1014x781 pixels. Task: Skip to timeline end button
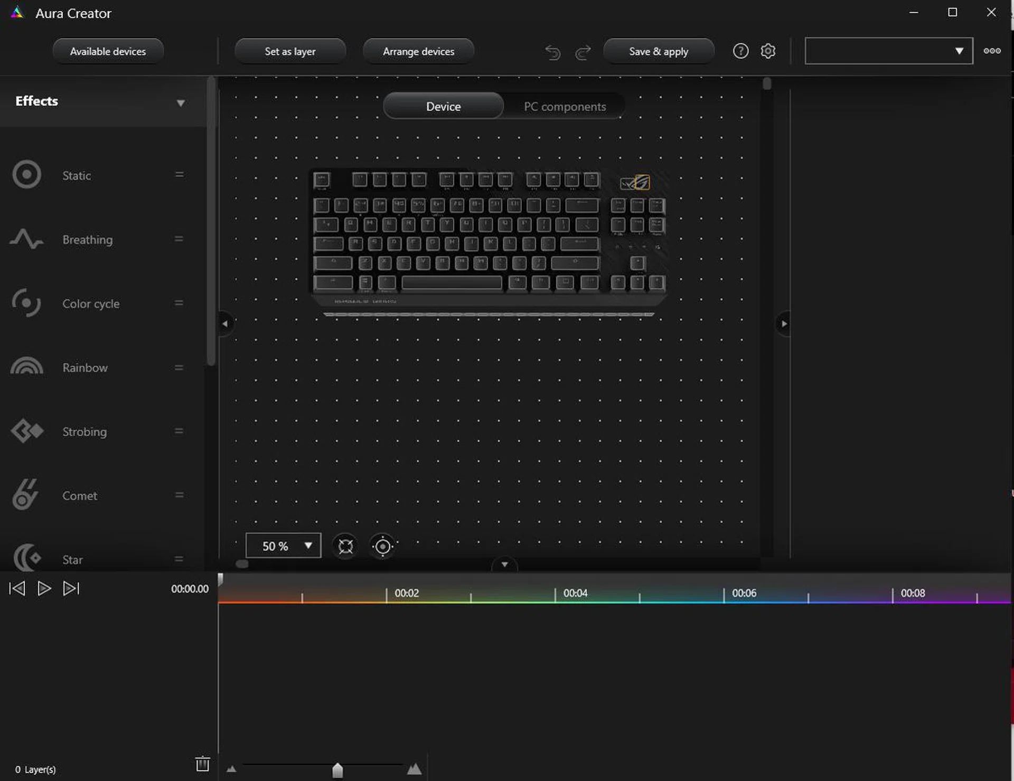click(71, 588)
